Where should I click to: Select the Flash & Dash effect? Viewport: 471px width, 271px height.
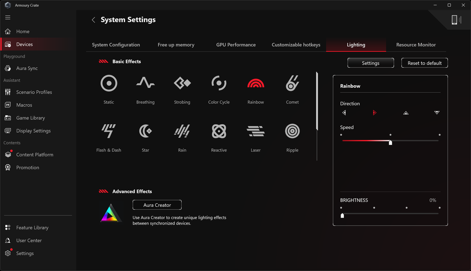[109, 137]
